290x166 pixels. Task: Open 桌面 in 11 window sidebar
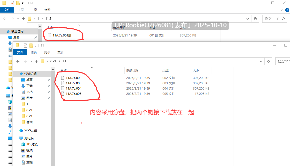click(29, 80)
